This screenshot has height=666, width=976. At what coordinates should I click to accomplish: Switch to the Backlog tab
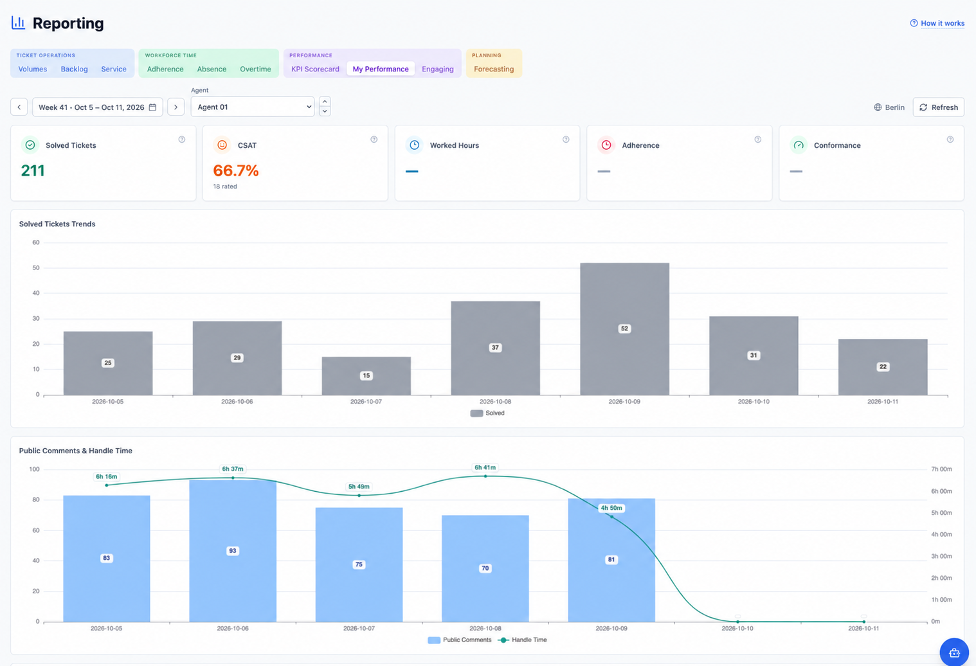(x=75, y=69)
